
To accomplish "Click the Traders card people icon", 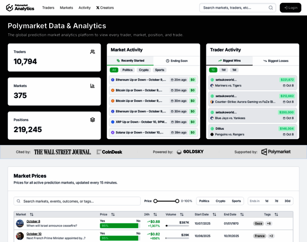I will click(x=93, y=52).
